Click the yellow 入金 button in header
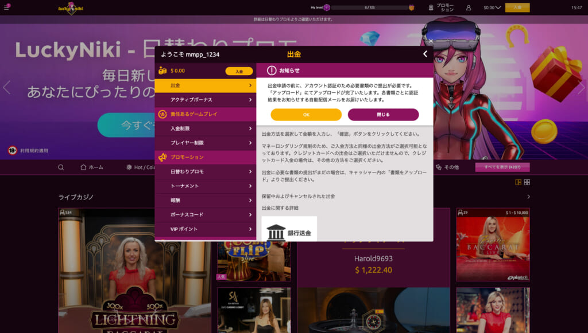This screenshot has height=333, width=588. (517, 7)
